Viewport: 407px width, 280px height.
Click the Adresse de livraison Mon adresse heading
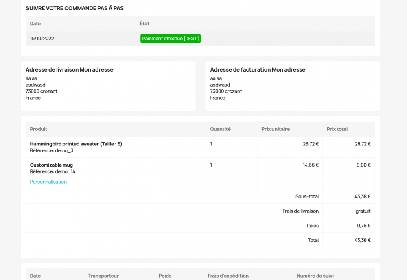(69, 69)
